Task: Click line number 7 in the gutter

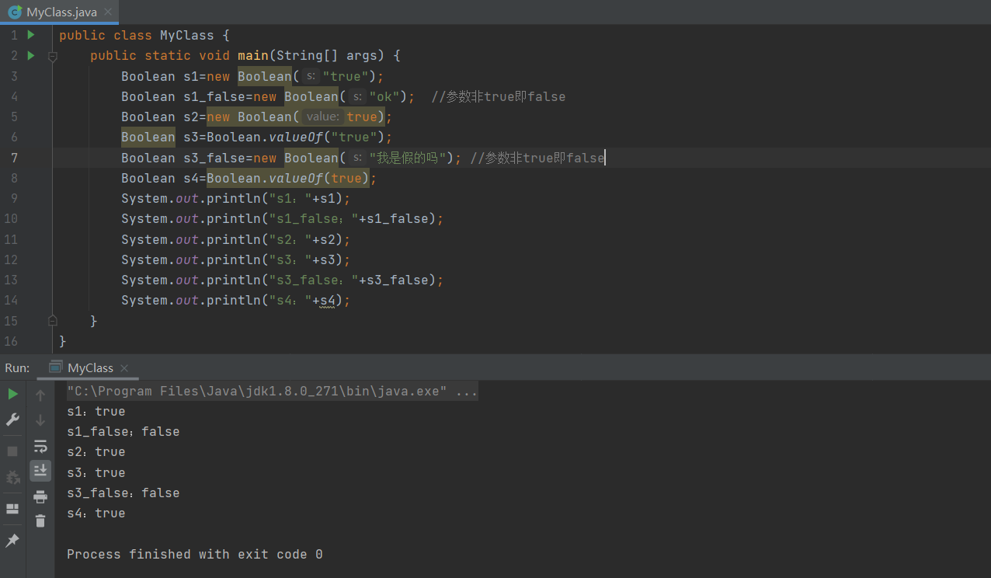Action: point(14,158)
